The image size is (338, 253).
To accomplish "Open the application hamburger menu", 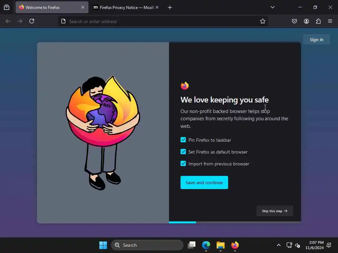I will pos(330,21).
